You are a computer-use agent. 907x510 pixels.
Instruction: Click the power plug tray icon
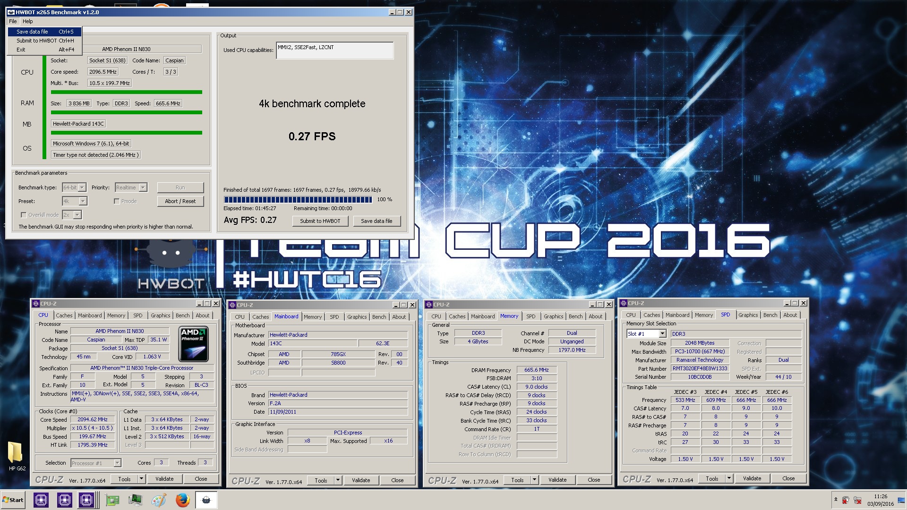tap(846, 500)
